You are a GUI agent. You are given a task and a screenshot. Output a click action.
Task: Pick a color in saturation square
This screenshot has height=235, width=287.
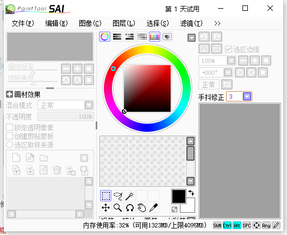[147, 88]
